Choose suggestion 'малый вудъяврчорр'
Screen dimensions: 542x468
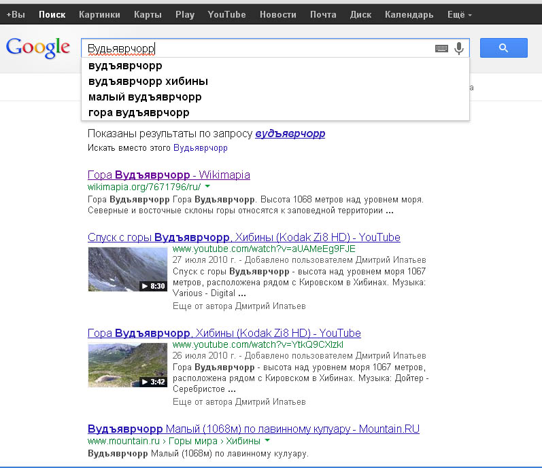275,97
